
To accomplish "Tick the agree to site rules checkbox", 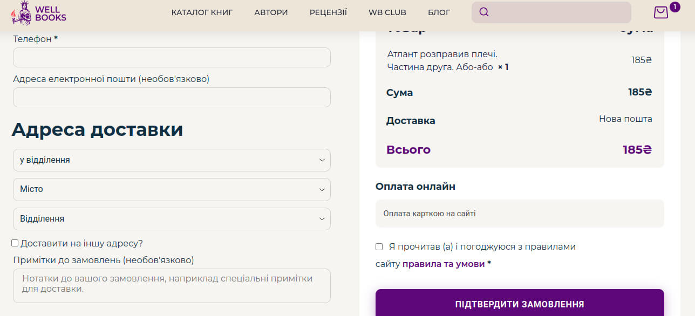I will pos(379,247).
